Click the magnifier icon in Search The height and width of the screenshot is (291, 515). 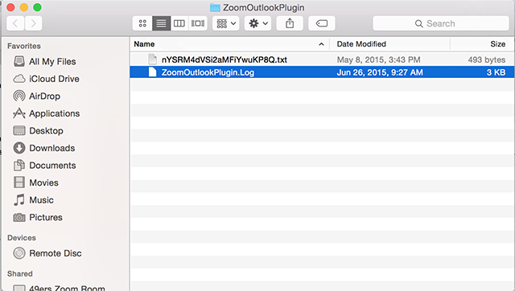418,23
